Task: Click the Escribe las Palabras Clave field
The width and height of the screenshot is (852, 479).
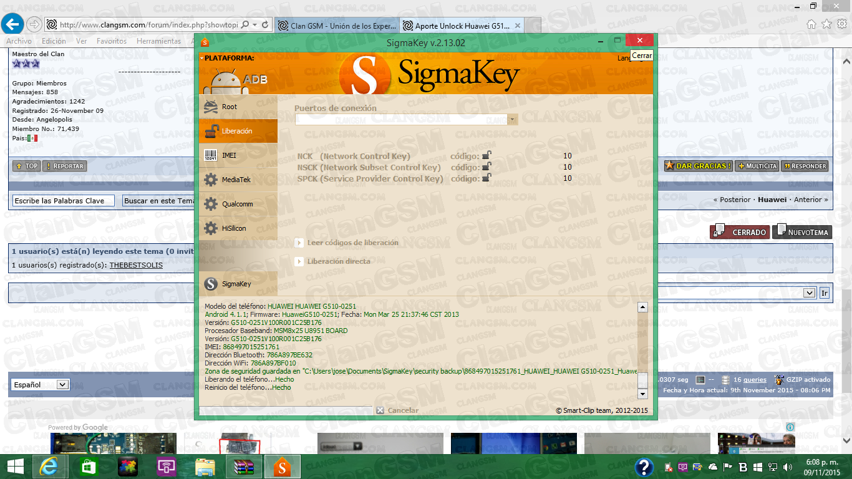Action: [63, 201]
